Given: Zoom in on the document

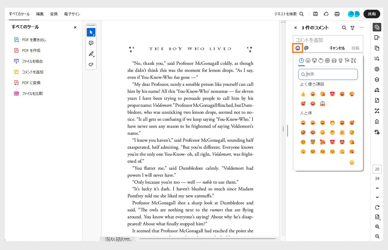Looking at the screenshot, I should coord(377,227).
